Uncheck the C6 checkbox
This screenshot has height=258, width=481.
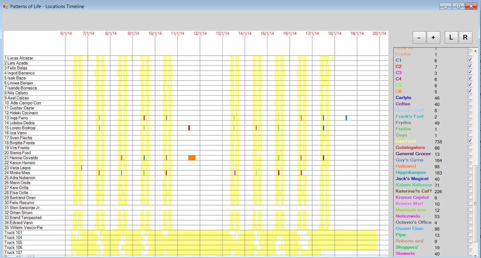point(470,91)
